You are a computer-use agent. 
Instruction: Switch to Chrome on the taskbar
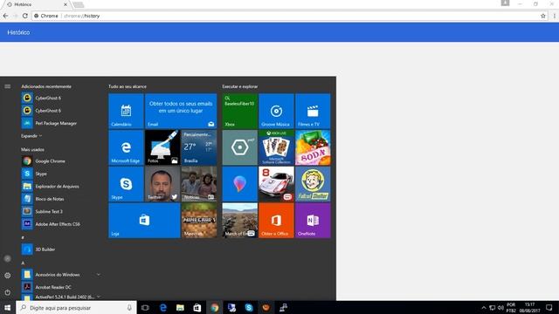click(214, 308)
